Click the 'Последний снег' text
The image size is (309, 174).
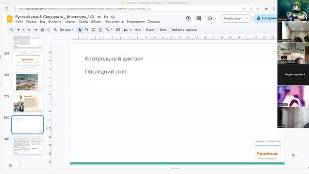click(106, 72)
